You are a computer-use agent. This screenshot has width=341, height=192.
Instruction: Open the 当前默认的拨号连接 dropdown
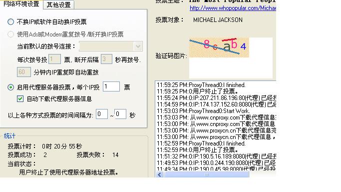111,46
